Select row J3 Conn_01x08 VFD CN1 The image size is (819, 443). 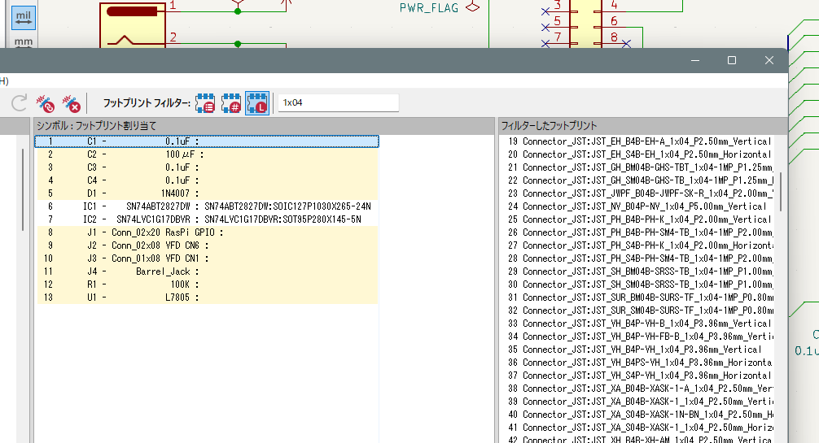pos(207,258)
